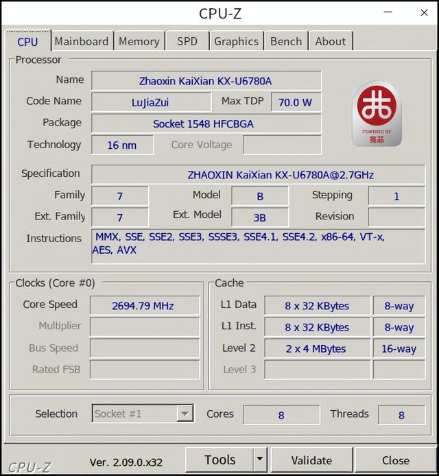The image size is (439, 476).
Task: Click the Ext. Family value 7
Action: point(120,217)
